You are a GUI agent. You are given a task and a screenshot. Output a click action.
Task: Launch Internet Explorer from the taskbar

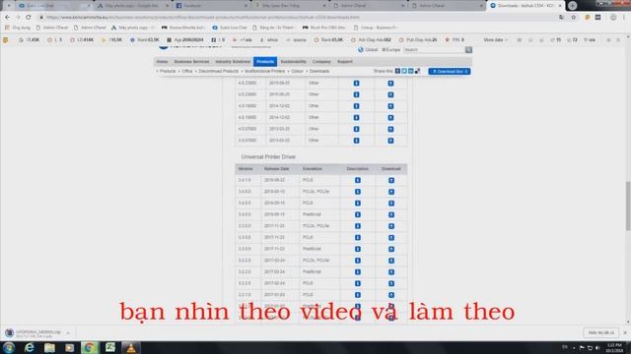point(30,347)
